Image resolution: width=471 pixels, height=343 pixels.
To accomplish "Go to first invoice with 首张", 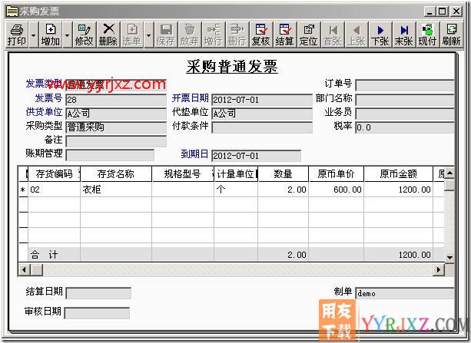I will pos(333,35).
